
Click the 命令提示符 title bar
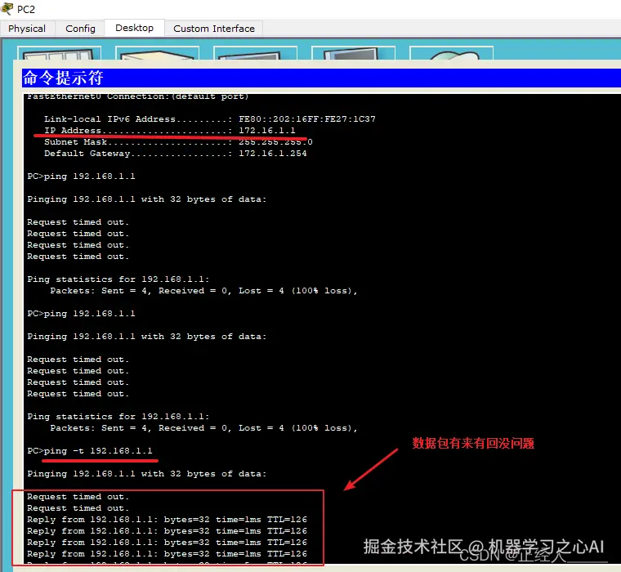point(321,78)
